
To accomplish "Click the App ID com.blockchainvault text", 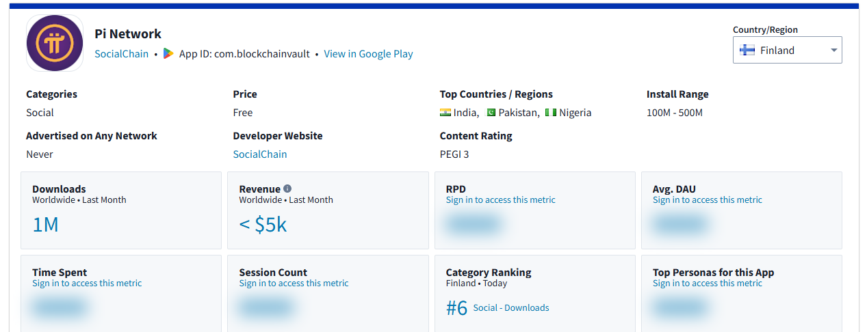I will pyautogui.click(x=244, y=53).
